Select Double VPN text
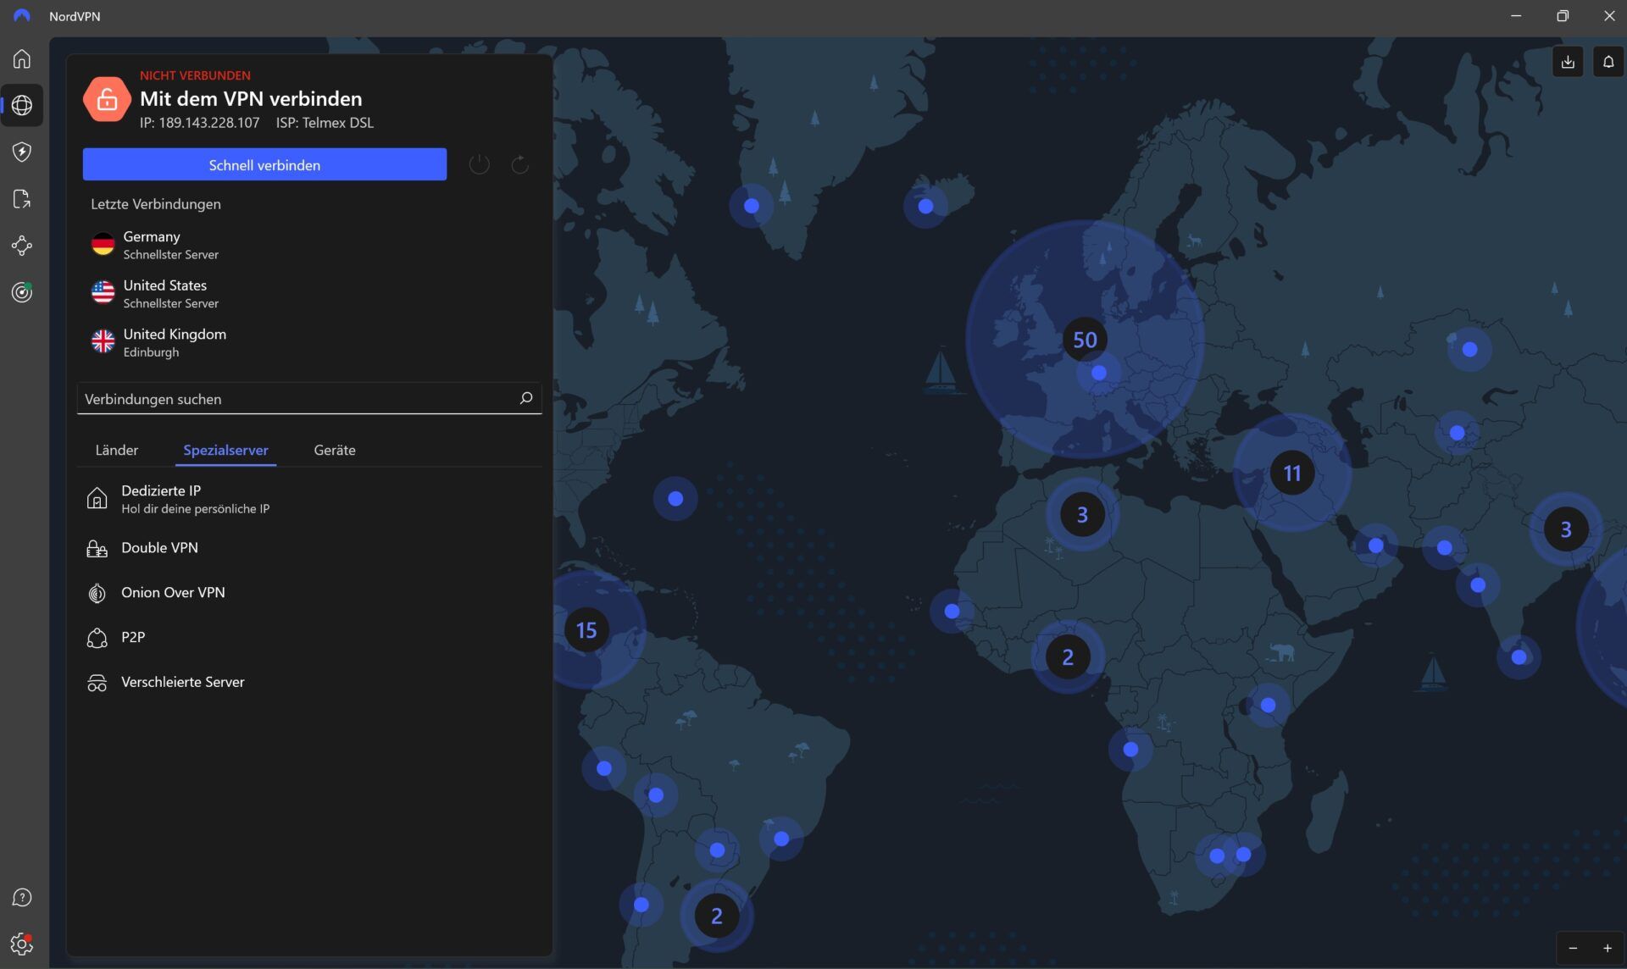The image size is (1627, 969). [159, 548]
